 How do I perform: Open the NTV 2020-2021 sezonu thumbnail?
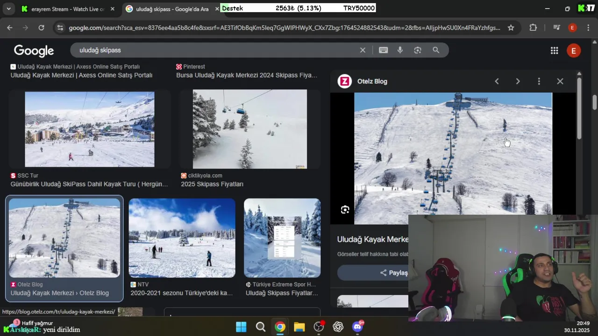pyautogui.click(x=182, y=238)
